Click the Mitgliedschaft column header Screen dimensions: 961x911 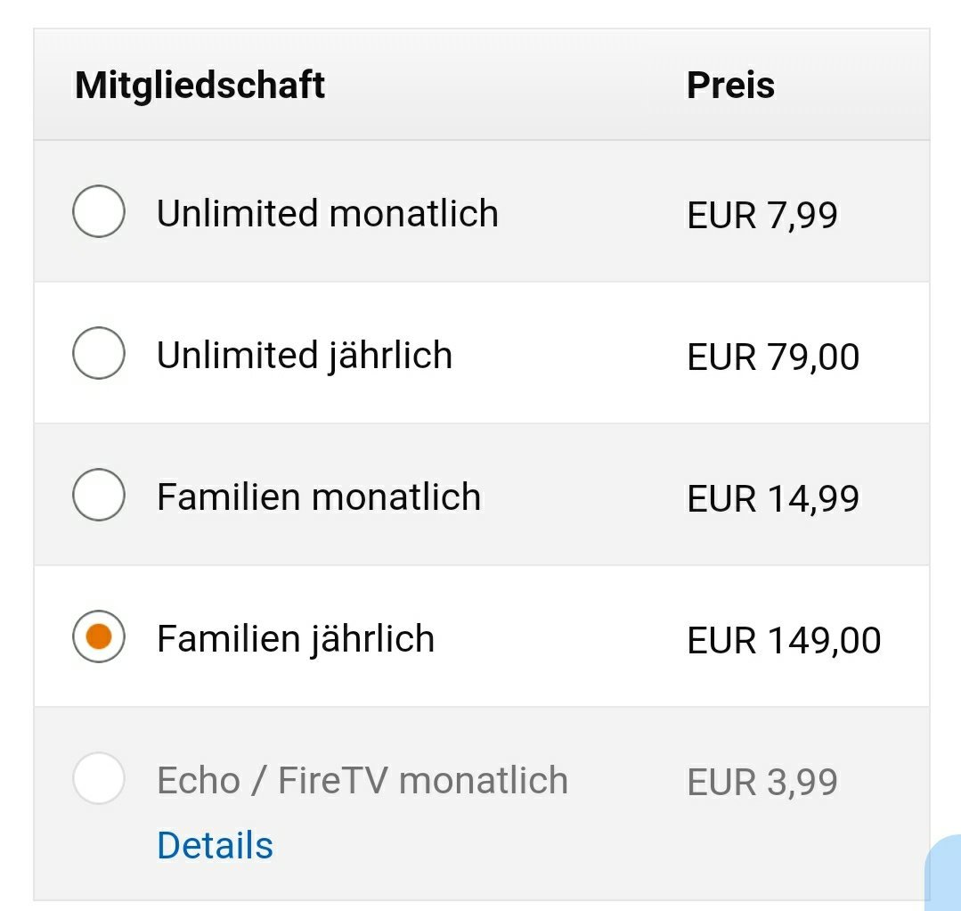click(200, 86)
